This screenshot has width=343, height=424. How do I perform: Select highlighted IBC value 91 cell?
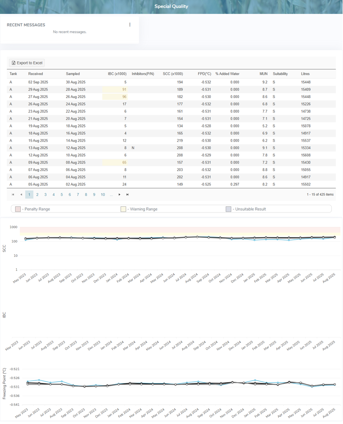115,89
